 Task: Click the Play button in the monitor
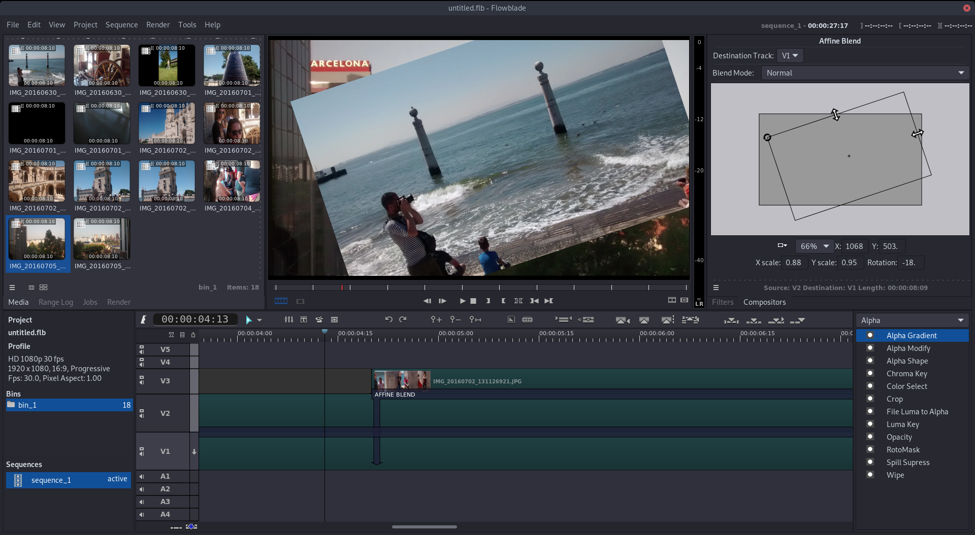462,301
